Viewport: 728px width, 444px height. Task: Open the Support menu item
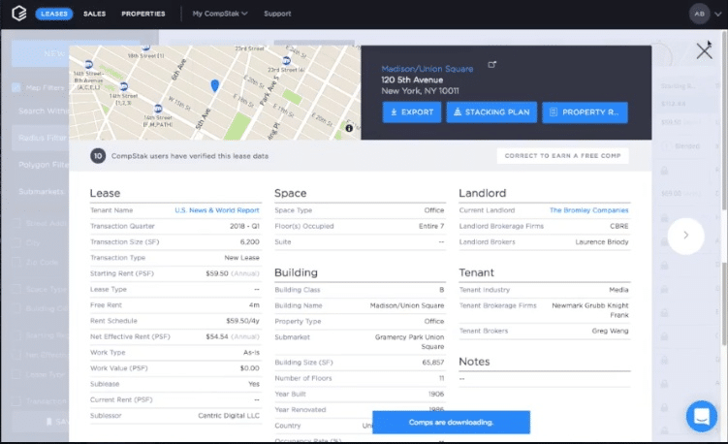coord(277,14)
